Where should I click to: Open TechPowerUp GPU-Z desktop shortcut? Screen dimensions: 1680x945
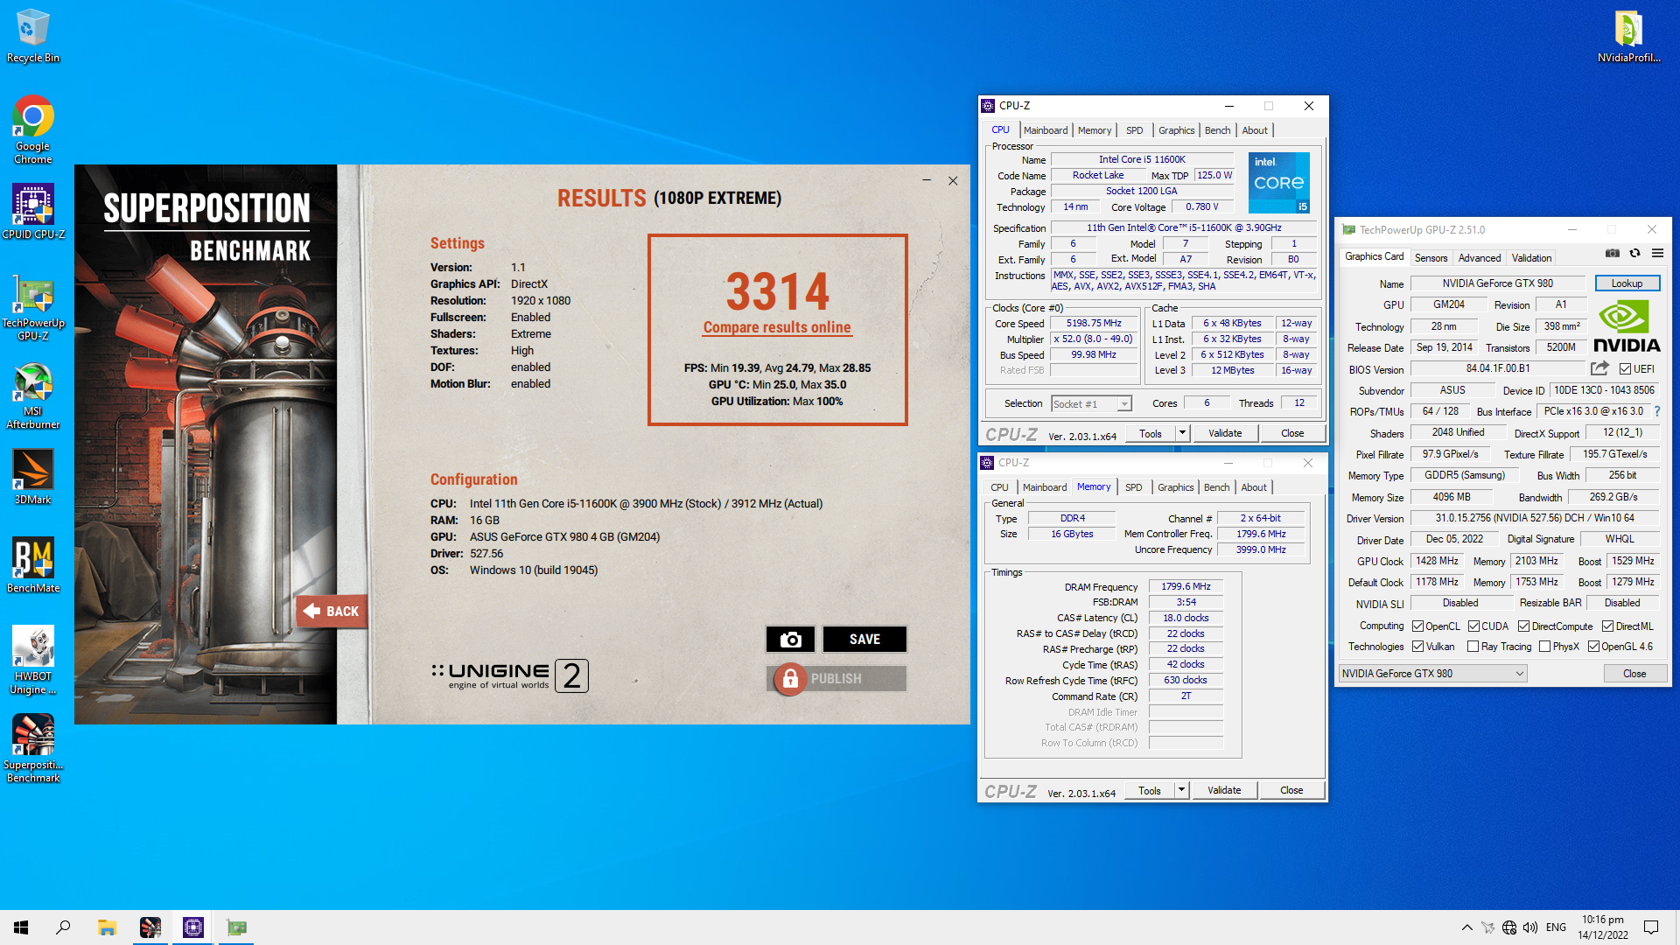click(x=32, y=309)
